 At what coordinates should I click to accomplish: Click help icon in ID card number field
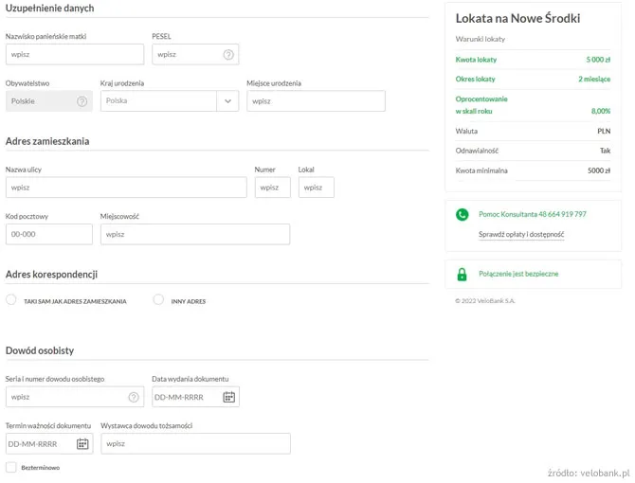(x=134, y=397)
